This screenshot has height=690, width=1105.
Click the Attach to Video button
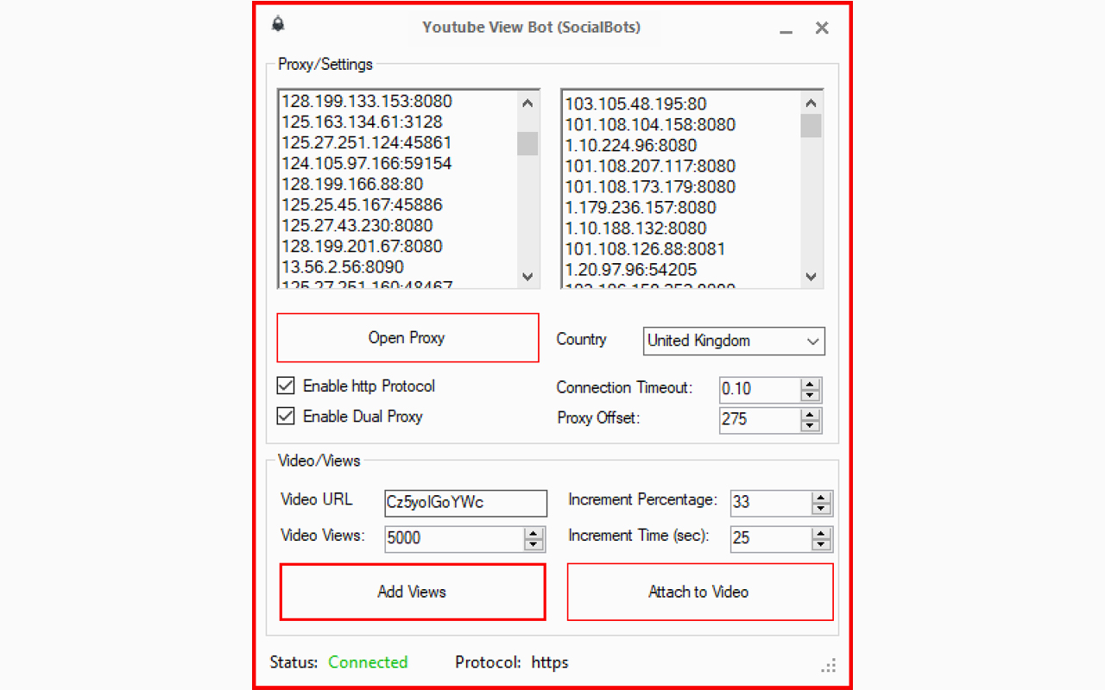[x=699, y=592]
